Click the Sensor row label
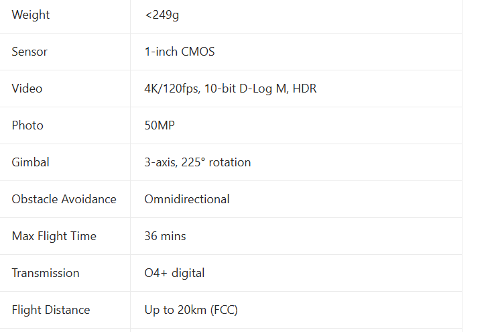 pyautogui.click(x=29, y=52)
